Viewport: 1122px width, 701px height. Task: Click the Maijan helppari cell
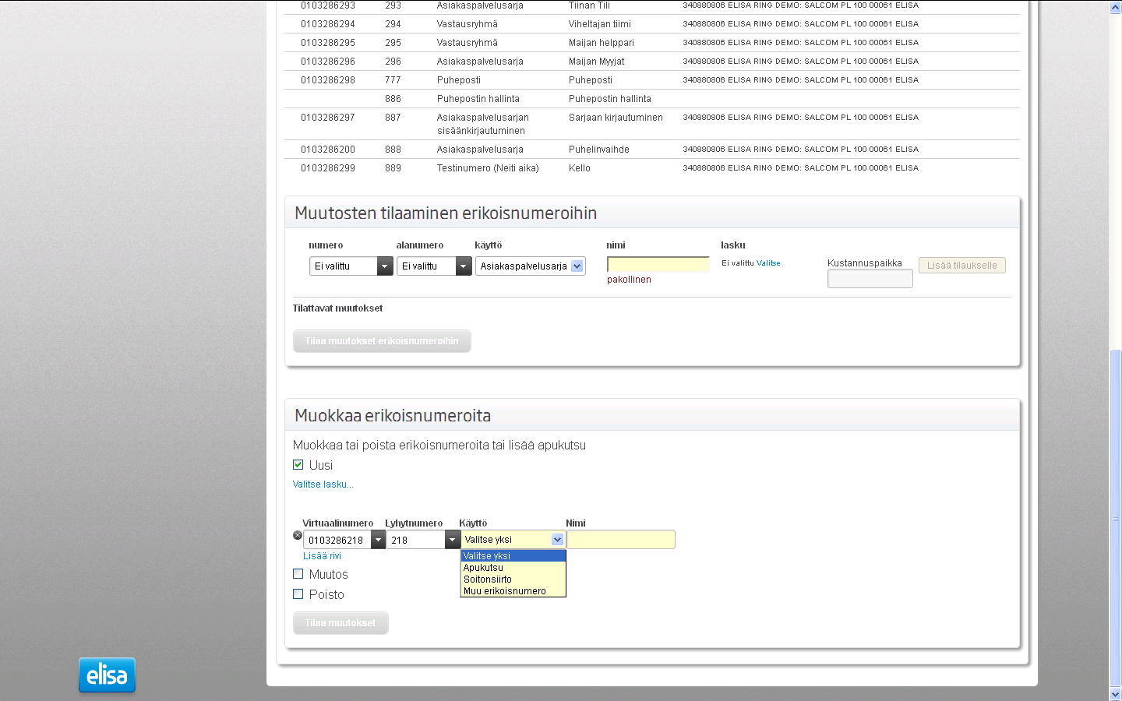click(x=602, y=43)
